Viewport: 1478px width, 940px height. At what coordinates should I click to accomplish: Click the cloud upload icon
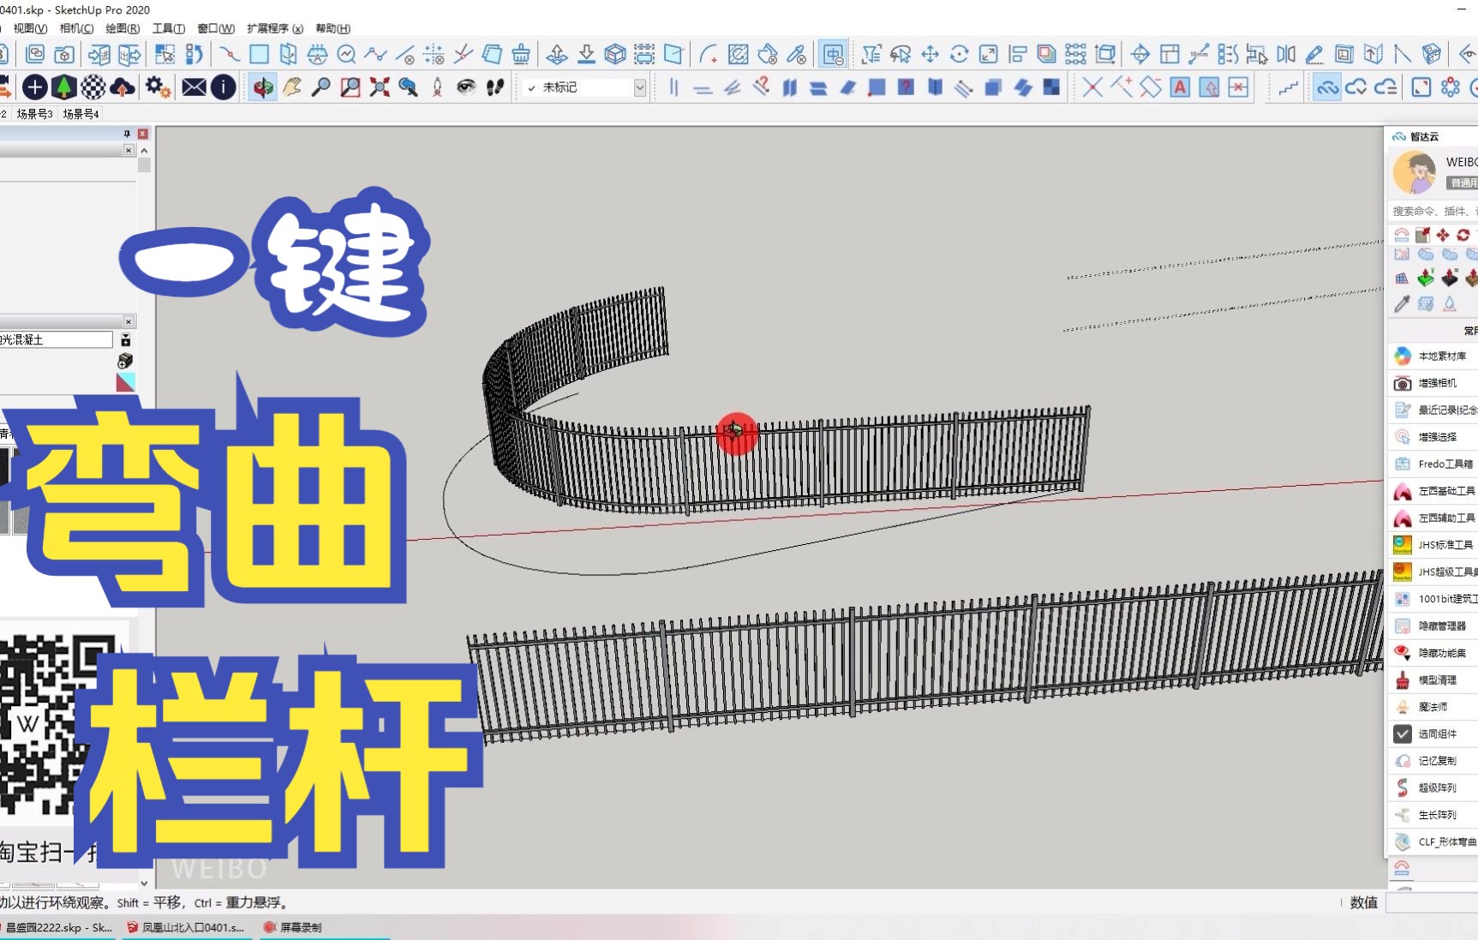pyautogui.click(x=123, y=87)
